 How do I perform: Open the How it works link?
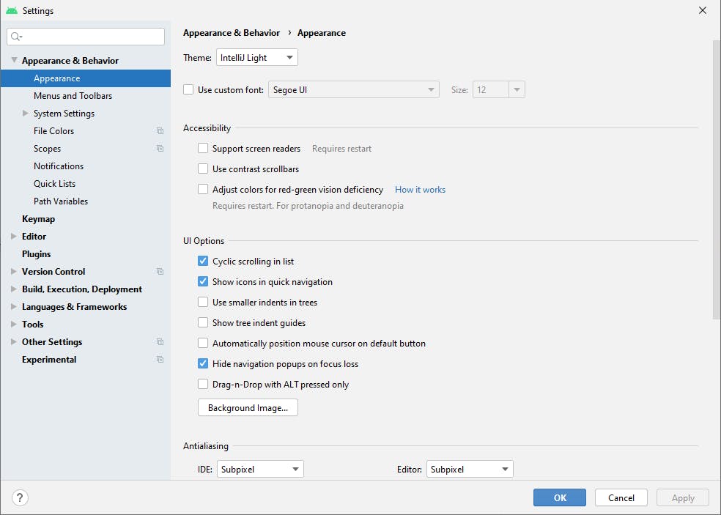pos(420,190)
